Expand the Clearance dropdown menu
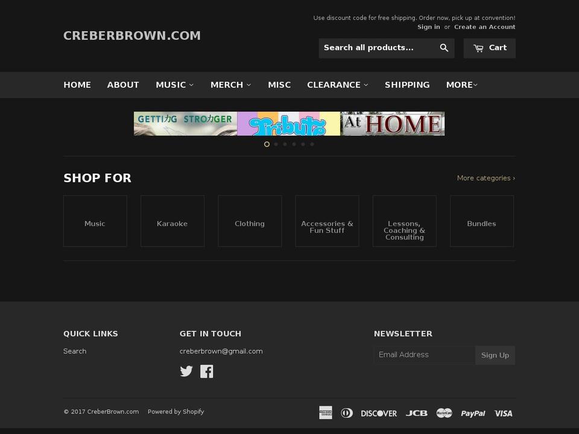Viewport: 579px width, 434px height. 338,85
